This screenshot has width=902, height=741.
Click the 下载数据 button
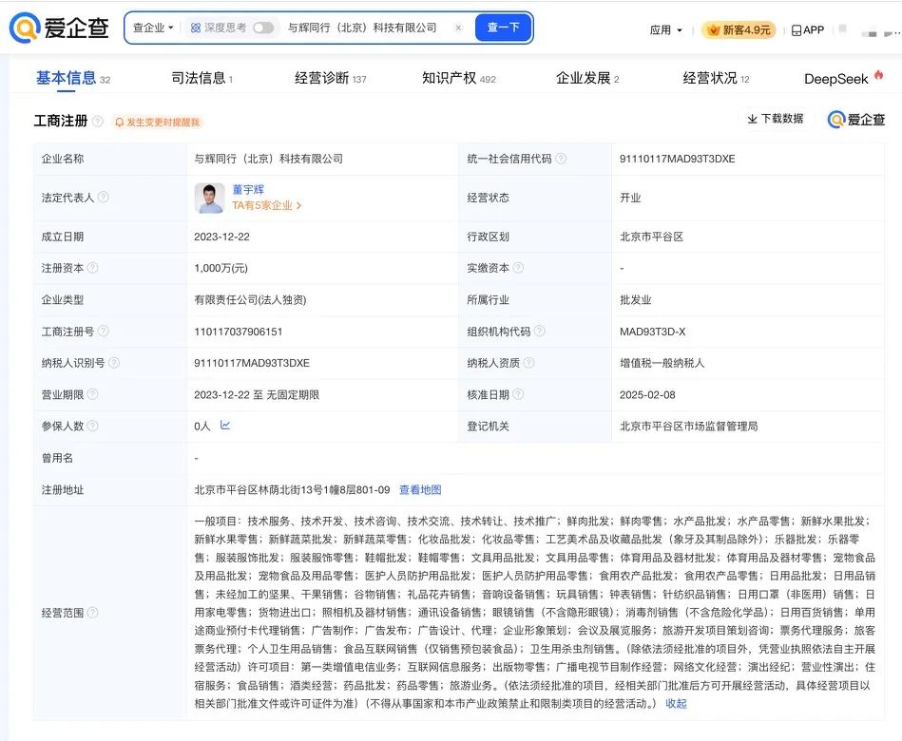pyautogui.click(x=775, y=119)
